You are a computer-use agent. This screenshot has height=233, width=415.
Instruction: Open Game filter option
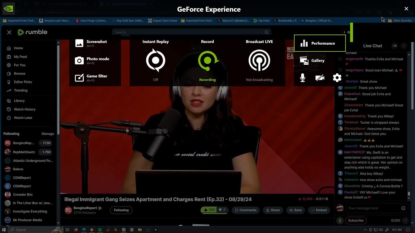click(91, 78)
